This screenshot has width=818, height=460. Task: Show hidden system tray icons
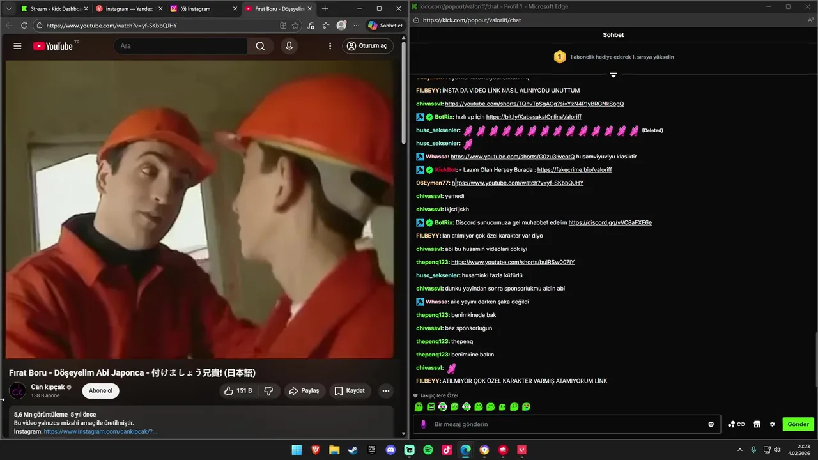point(740,450)
